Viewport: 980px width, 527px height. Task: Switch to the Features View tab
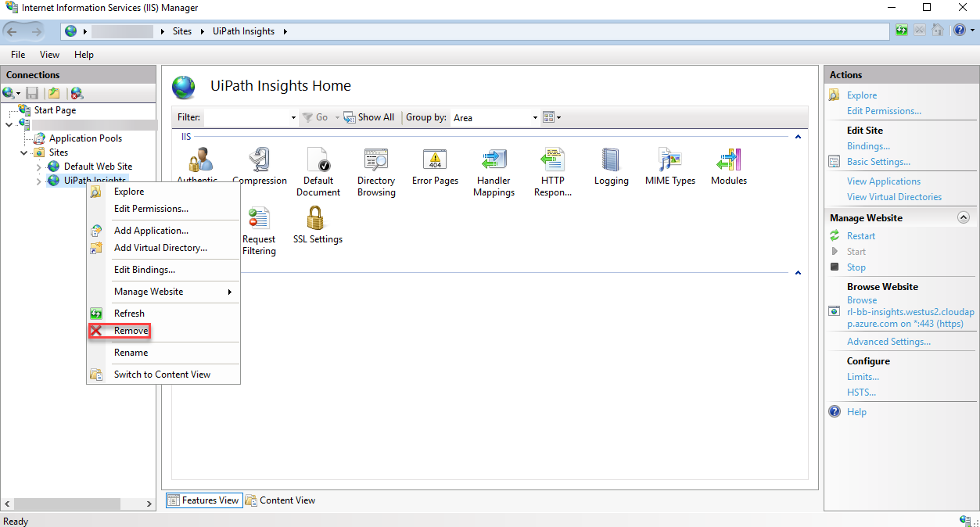(204, 500)
